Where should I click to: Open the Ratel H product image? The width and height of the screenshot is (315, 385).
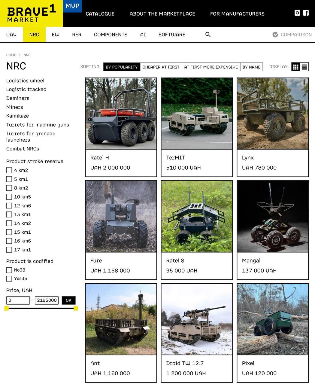pos(121,113)
